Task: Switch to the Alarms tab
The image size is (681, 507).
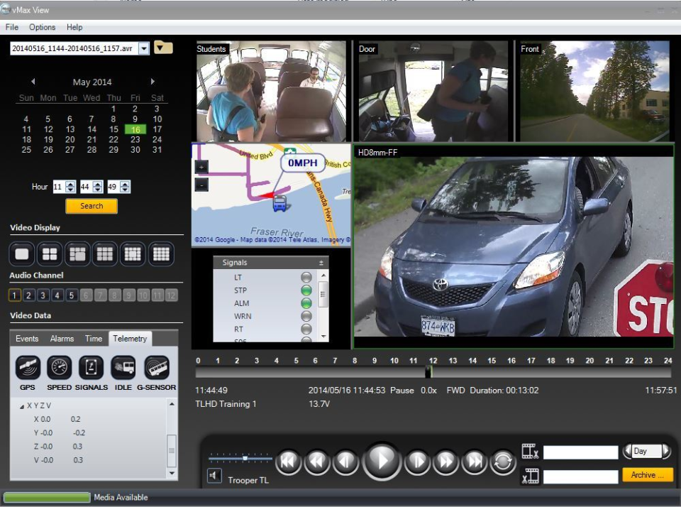Action: (x=62, y=339)
